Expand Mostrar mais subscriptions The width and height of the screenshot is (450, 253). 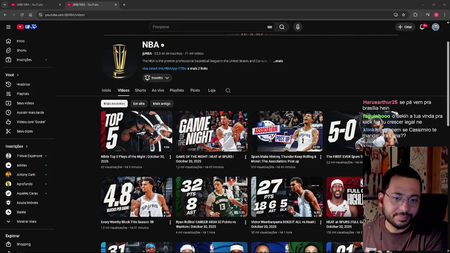tap(27, 221)
